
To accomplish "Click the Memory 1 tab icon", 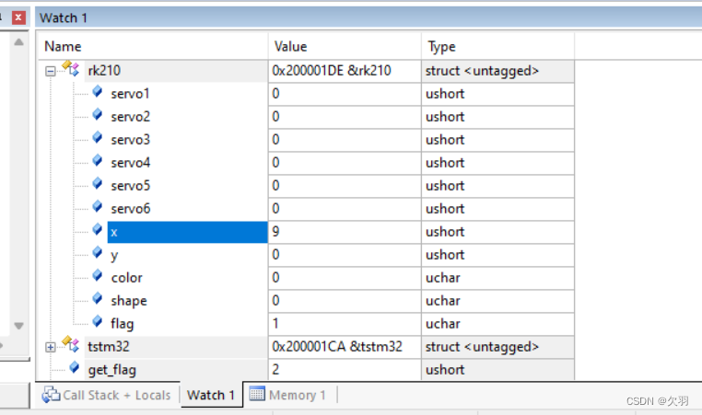I will pos(257,394).
